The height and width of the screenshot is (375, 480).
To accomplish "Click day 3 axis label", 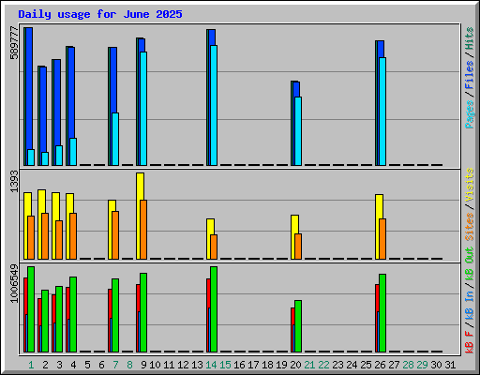I will tap(59, 365).
